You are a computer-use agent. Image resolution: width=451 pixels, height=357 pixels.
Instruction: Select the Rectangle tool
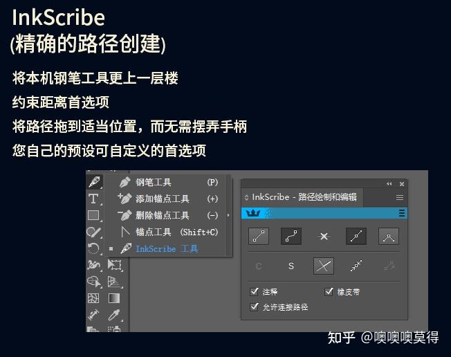pos(93,215)
